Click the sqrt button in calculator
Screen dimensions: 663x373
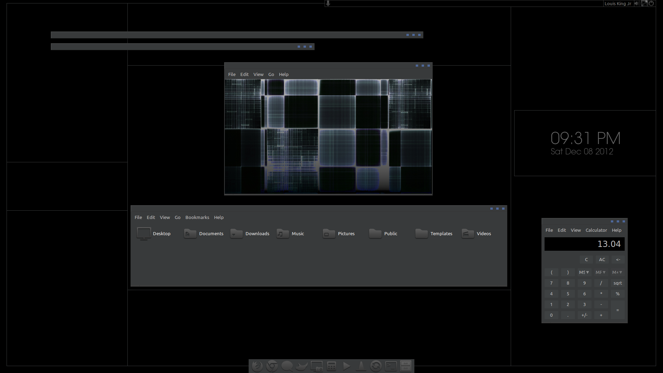(617, 283)
